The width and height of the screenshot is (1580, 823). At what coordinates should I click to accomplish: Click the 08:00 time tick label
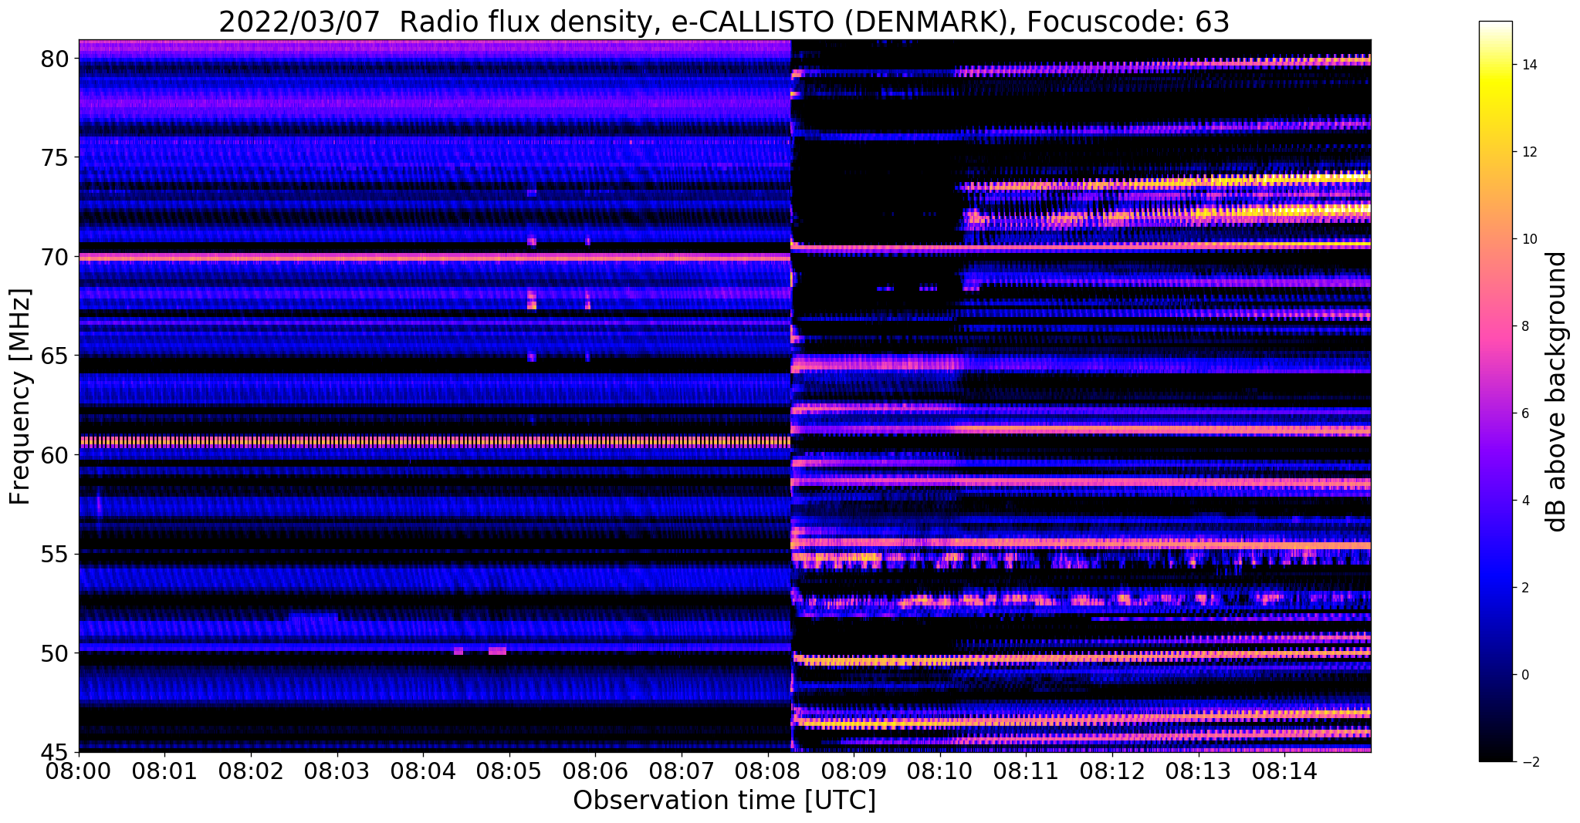click(x=79, y=771)
